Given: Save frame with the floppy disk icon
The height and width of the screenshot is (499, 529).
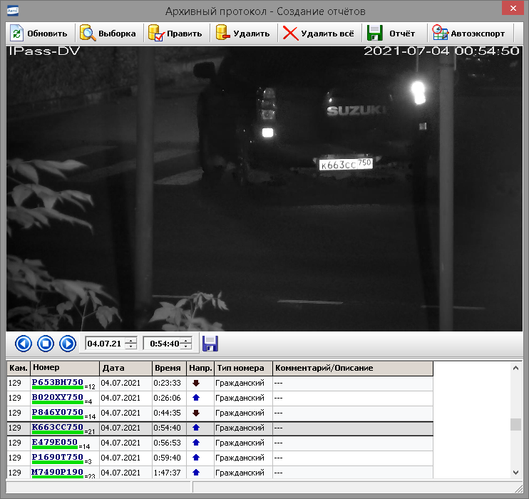Looking at the screenshot, I should (210, 344).
